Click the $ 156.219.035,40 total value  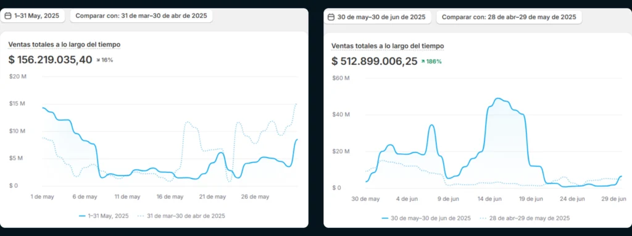[51, 60]
